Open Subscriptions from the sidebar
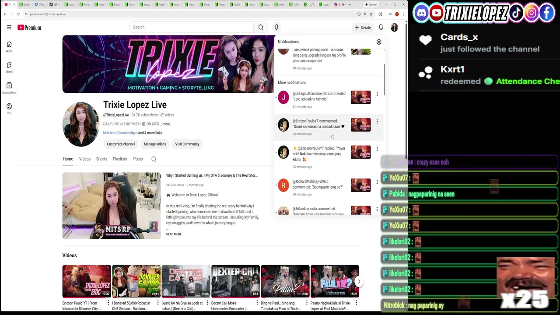The image size is (560, 315). coord(9,88)
